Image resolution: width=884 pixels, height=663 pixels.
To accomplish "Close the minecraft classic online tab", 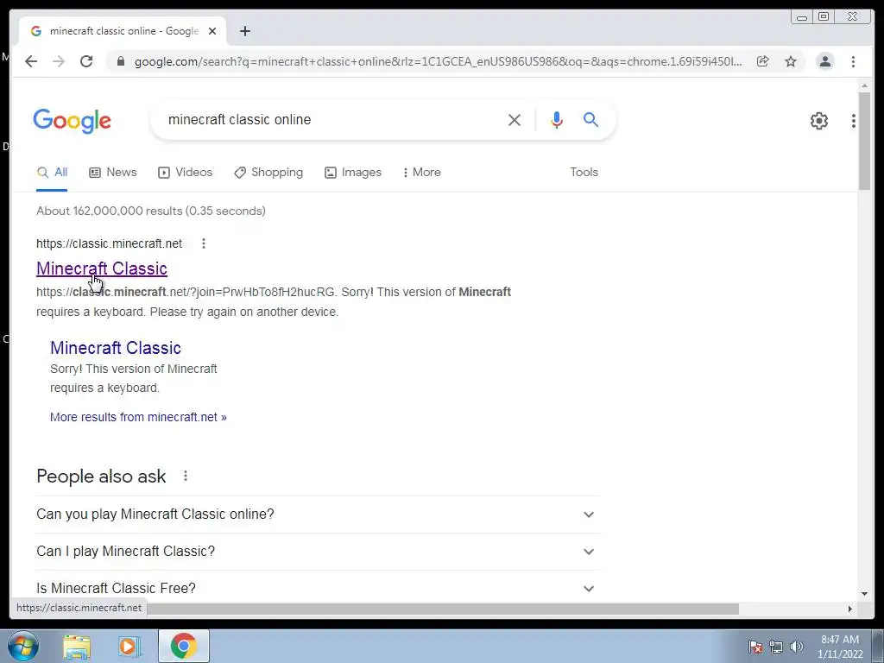I will pos(212,31).
